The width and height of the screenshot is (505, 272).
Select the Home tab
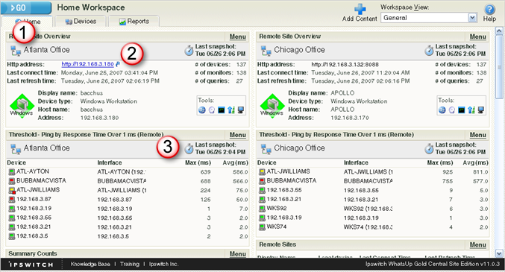tap(28, 22)
